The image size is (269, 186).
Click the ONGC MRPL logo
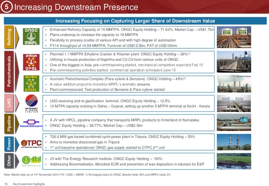tap(31, 37)
